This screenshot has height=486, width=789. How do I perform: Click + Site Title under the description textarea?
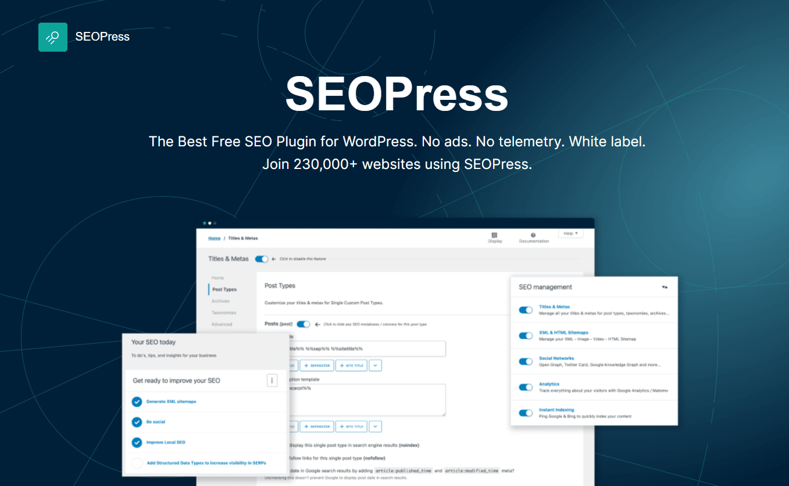[351, 427]
